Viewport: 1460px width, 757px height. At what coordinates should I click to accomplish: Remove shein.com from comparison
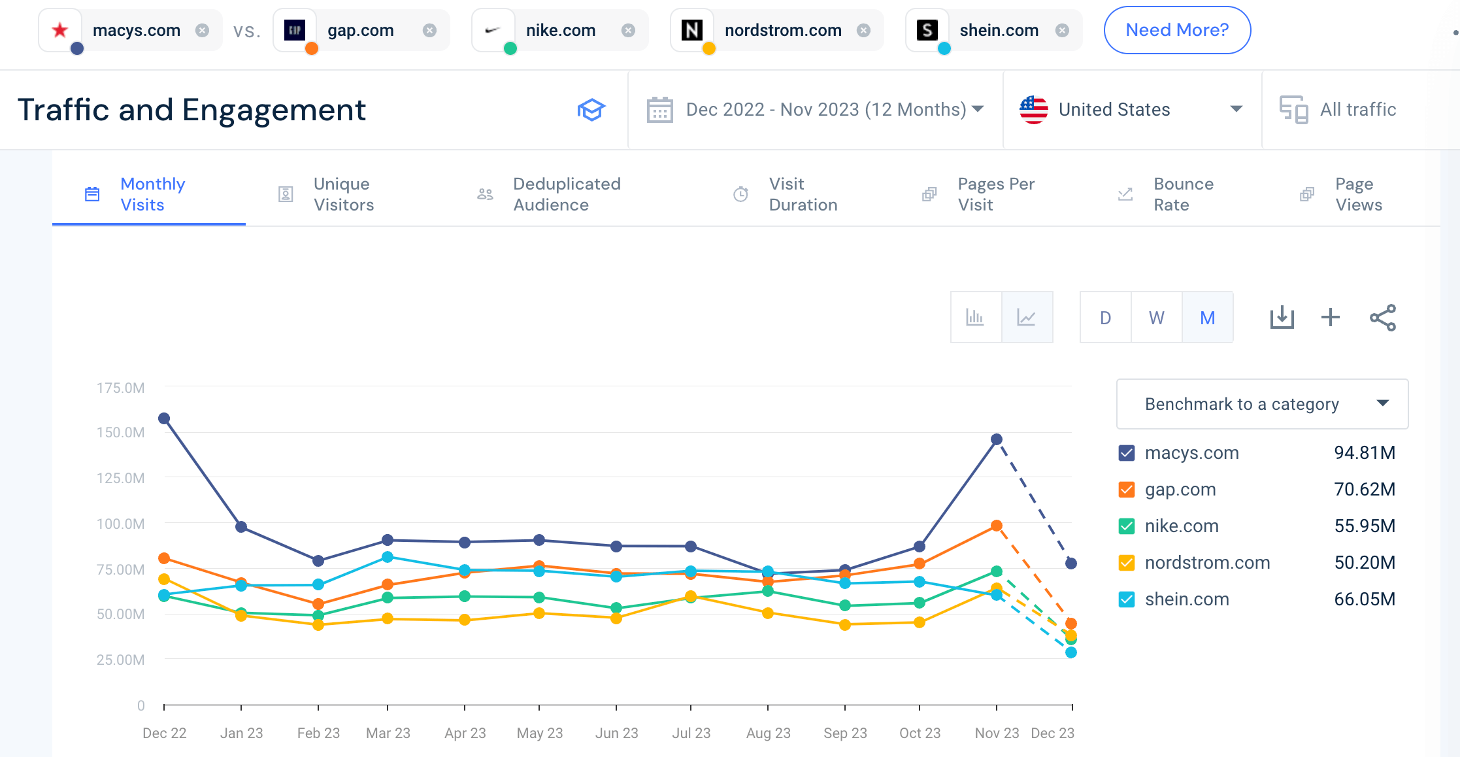coord(1063,30)
